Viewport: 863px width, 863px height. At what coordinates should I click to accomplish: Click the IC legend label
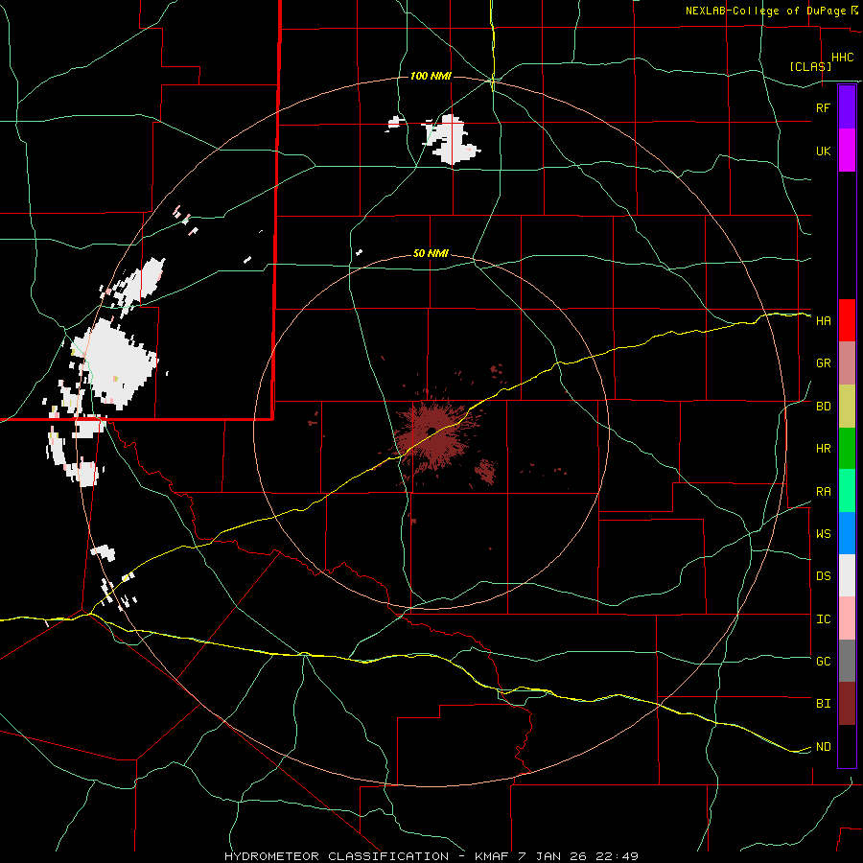coord(824,619)
